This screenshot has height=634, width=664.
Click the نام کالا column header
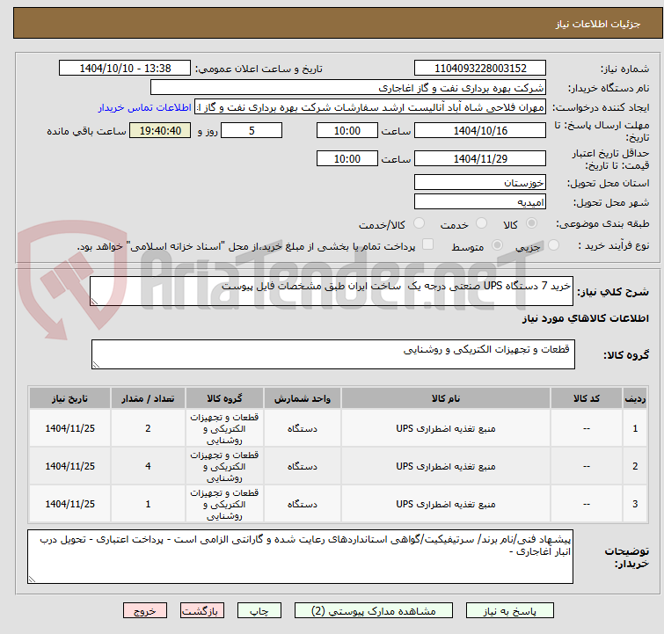446,398
